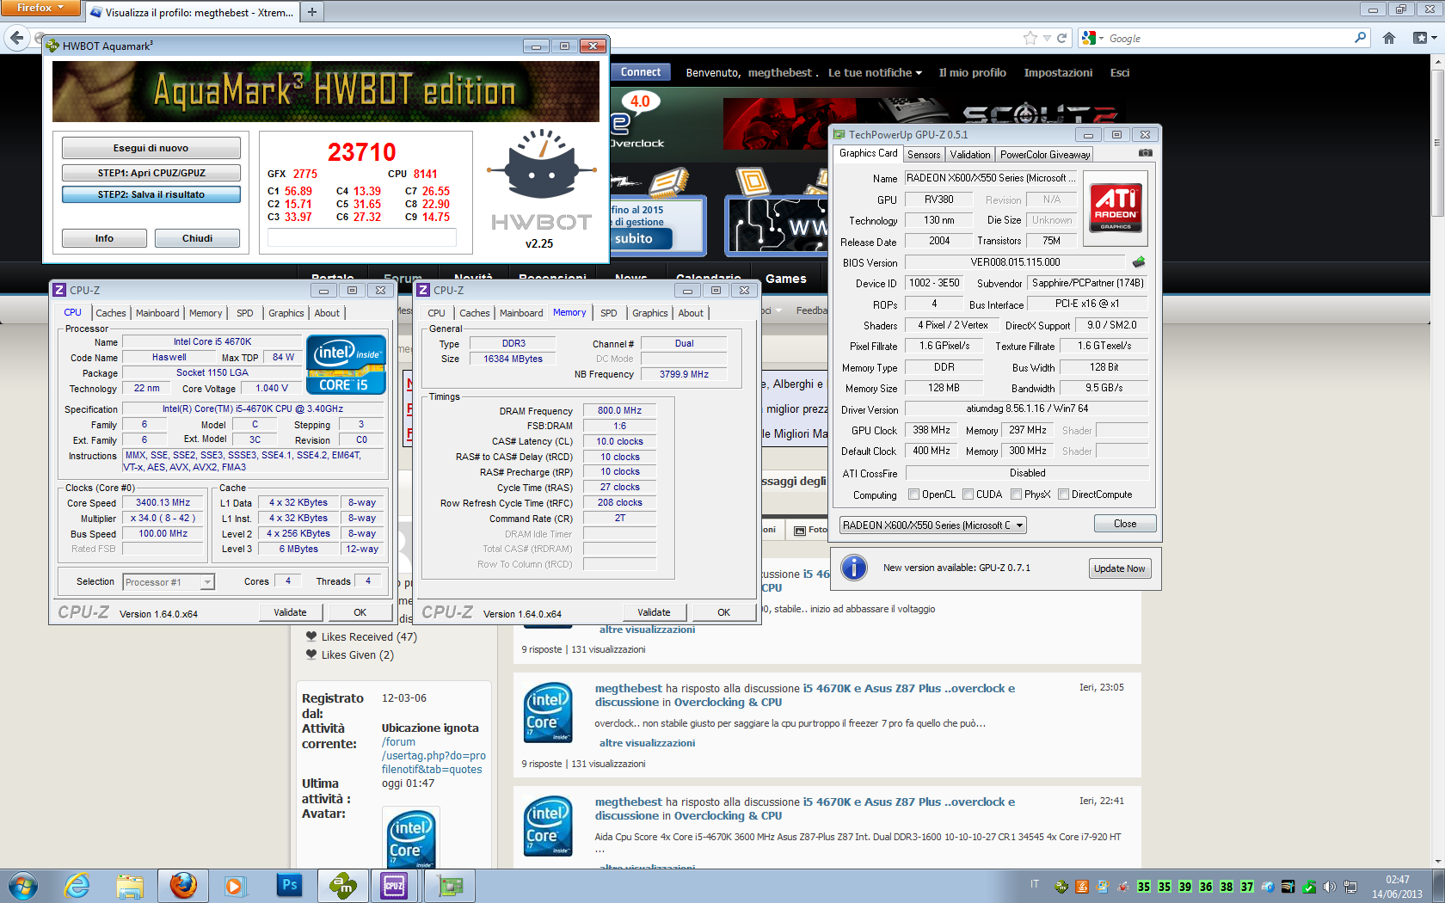
Task: Open Windows Explorer folder on taskbar
Action: 130,886
